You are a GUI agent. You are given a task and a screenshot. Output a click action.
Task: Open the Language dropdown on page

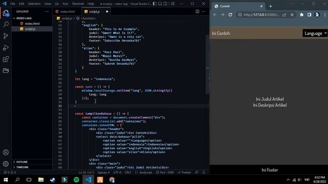315,33
